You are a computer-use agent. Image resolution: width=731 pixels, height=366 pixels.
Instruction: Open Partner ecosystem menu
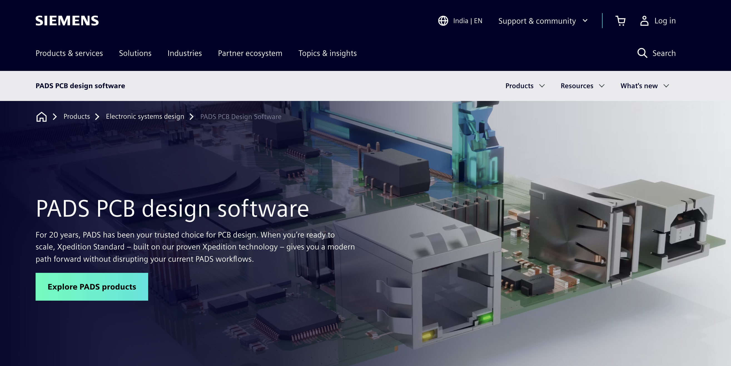click(x=250, y=53)
